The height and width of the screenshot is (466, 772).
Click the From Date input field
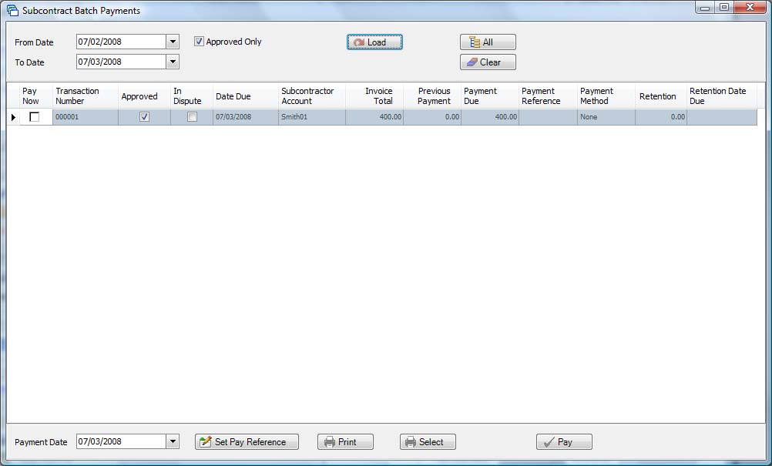coord(121,42)
